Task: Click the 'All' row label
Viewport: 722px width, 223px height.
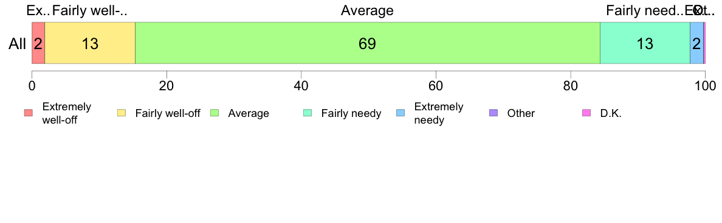Action: (x=18, y=44)
